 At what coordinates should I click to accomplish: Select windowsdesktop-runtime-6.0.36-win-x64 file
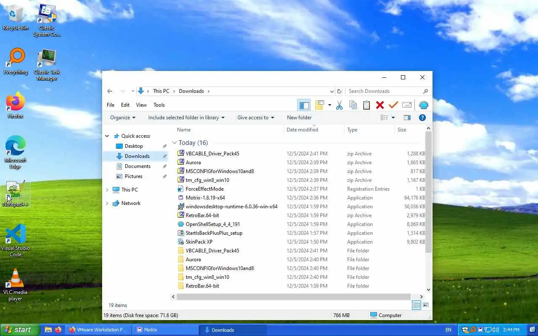231,207
